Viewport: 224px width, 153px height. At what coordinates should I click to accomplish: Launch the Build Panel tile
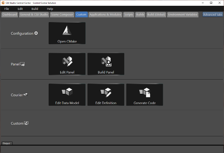(106, 64)
